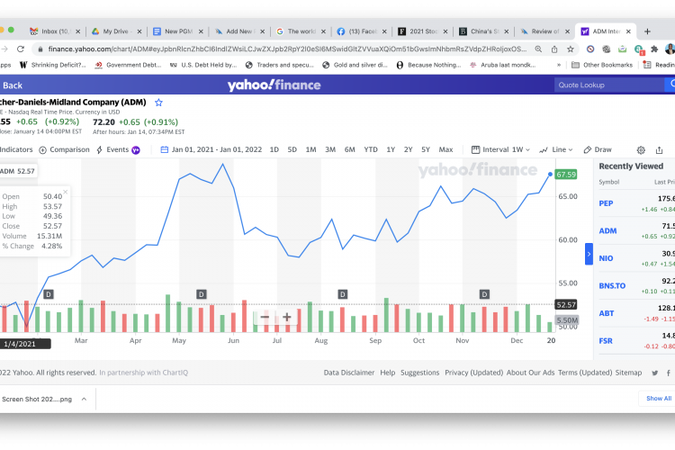Open Events menu

coord(118,149)
